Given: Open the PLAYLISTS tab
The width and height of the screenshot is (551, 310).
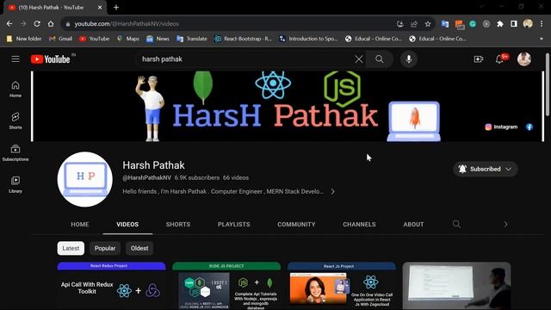Looking at the screenshot, I should pos(233,224).
